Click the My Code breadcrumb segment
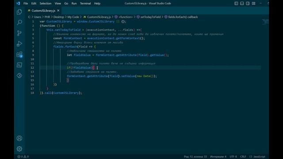The image size is (283, 159). (73, 17)
